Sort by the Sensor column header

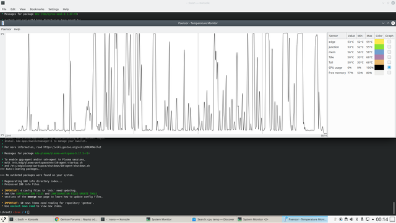coord(337,36)
